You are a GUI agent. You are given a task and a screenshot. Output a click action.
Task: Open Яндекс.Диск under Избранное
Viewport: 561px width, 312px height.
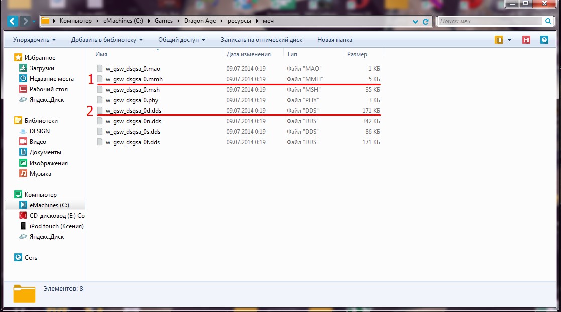point(47,100)
